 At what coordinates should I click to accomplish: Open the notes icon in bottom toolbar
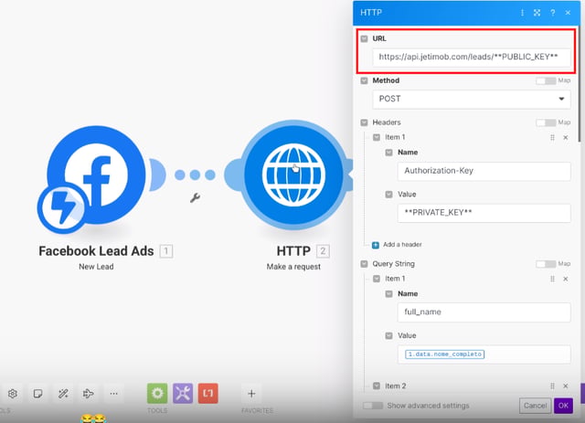click(37, 394)
